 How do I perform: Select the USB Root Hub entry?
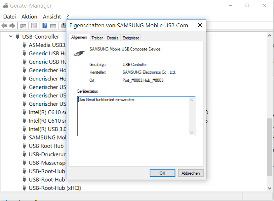pos(46,146)
